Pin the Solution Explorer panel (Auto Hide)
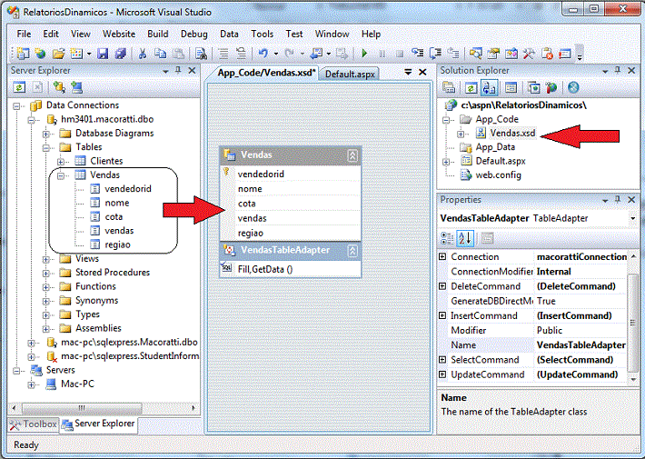This screenshot has height=459, width=645. [x=620, y=71]
